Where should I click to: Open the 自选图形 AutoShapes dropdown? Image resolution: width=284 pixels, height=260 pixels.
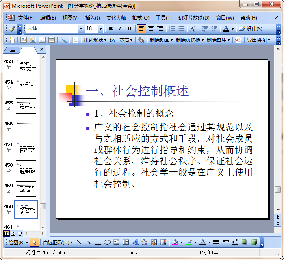tap(58, 242)
